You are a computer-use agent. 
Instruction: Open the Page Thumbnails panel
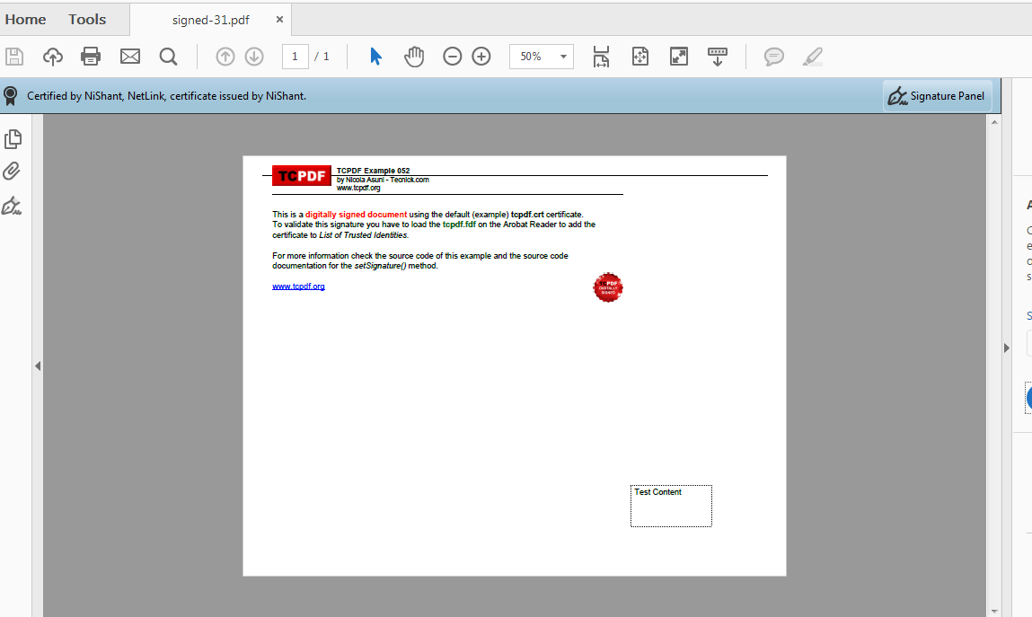[13, 138]
